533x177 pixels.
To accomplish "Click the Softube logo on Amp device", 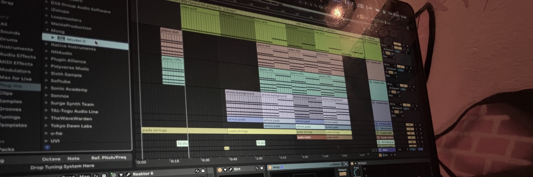I will (335, 164).
